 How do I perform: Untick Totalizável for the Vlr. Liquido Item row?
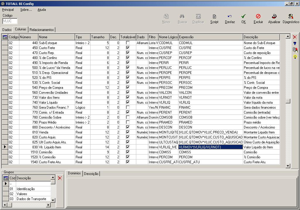(128, 147)
